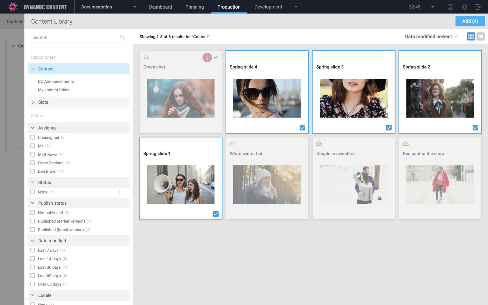Check the Oliver Secluna filter
This screenshot has width=488, height=305.
tap(32, 163)
